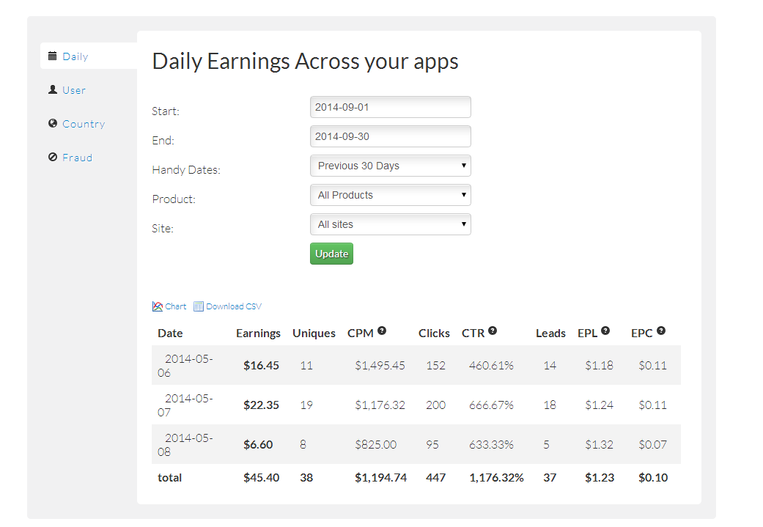The height and width of the screenshot is (527, 763).
Task: Click the help icon next to CTR
Action: pos(493,331)
